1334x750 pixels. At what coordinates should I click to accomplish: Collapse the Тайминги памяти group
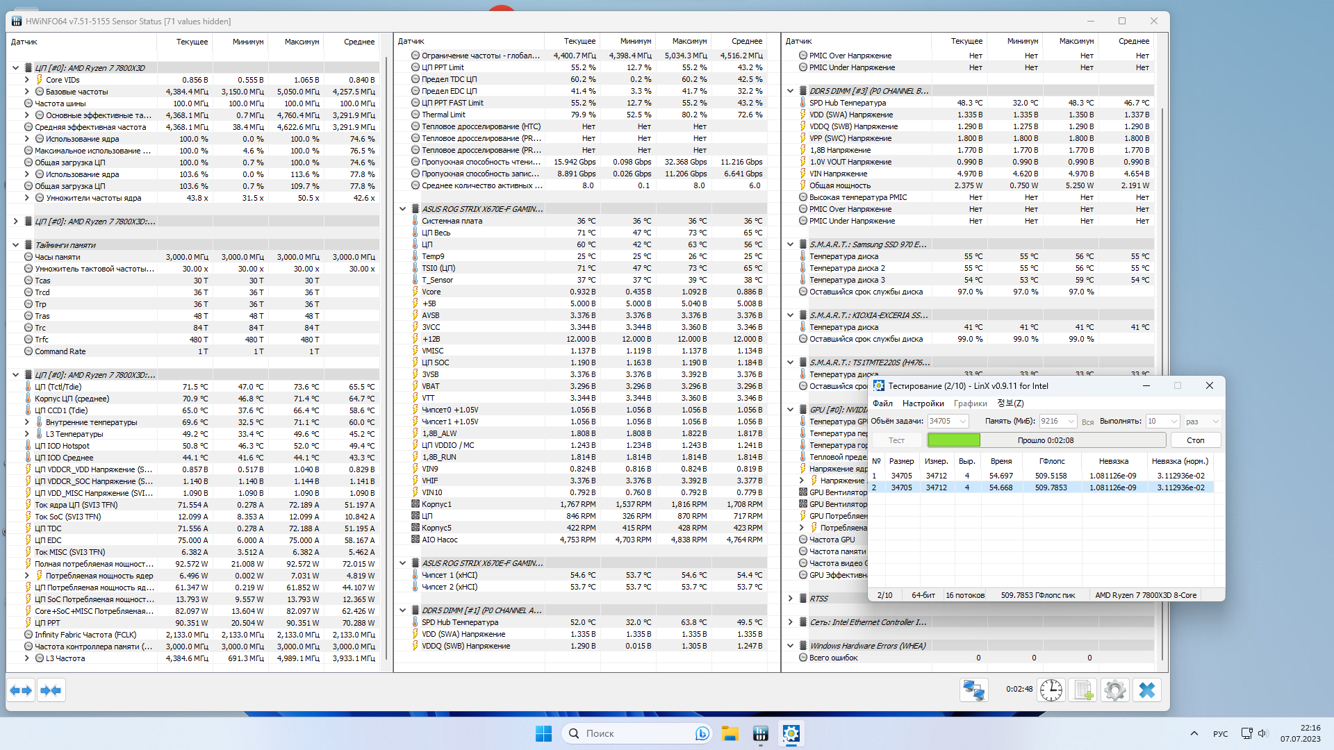[15, 245]
